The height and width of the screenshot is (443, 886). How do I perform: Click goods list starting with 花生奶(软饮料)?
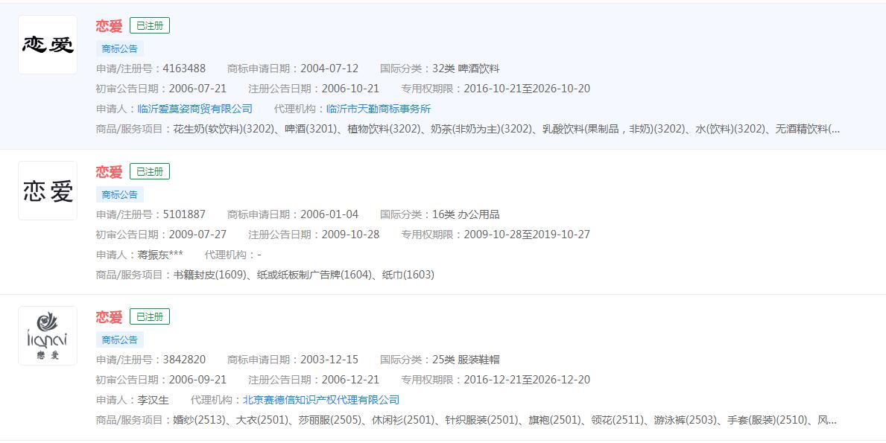pyautogui.click(x=506, y=130)
